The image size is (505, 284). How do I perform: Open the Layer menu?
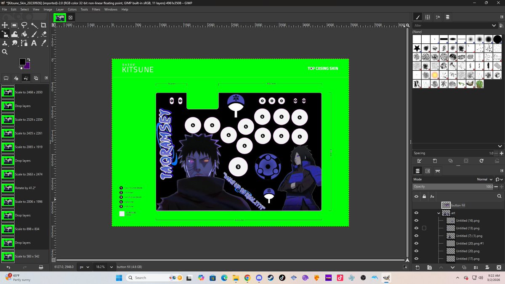(x=60, y=9)
